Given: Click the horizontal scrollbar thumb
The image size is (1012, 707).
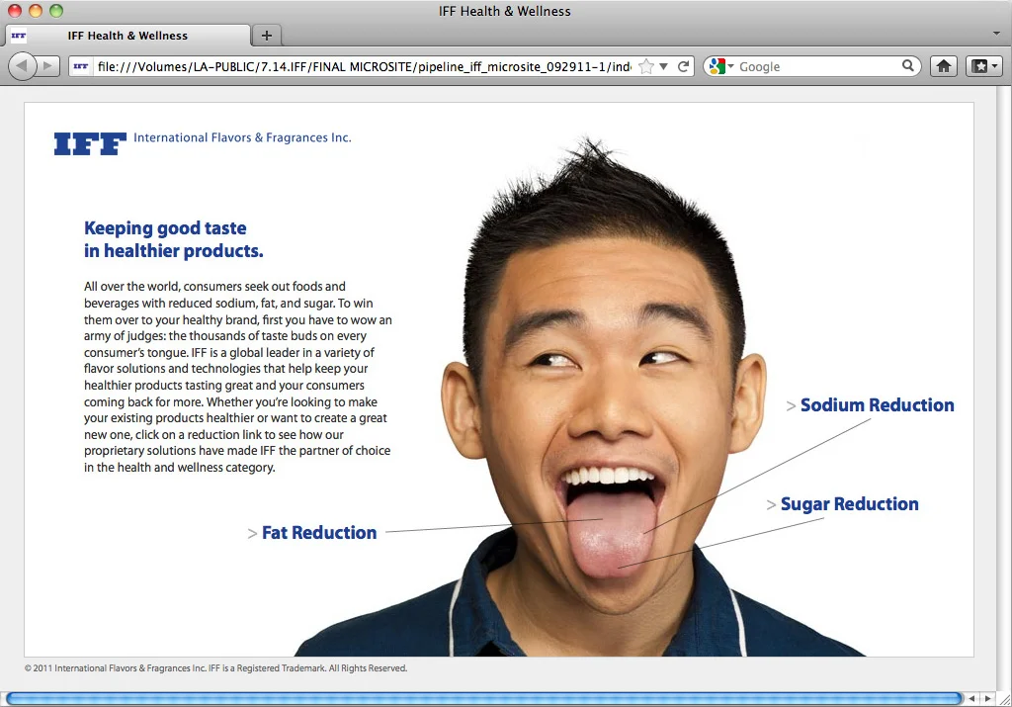Looking at the screenshot, I should (484, 698).
